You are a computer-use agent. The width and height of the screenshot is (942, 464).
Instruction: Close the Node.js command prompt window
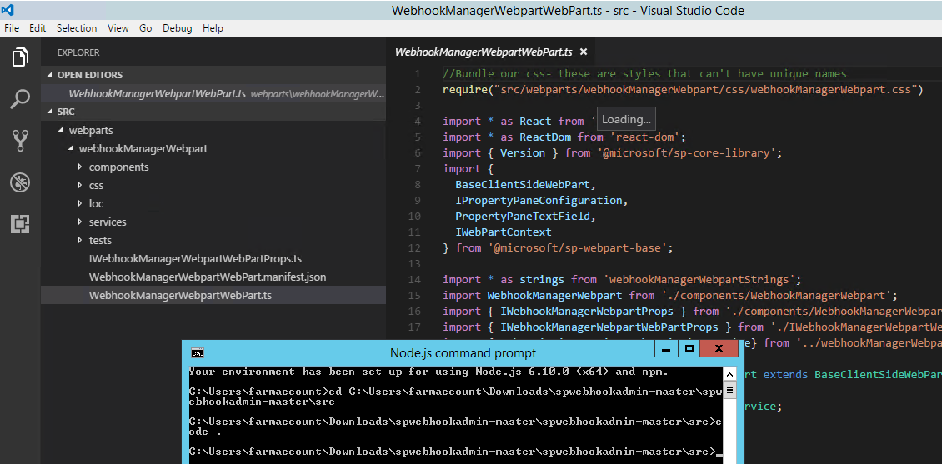pos(719,348)
